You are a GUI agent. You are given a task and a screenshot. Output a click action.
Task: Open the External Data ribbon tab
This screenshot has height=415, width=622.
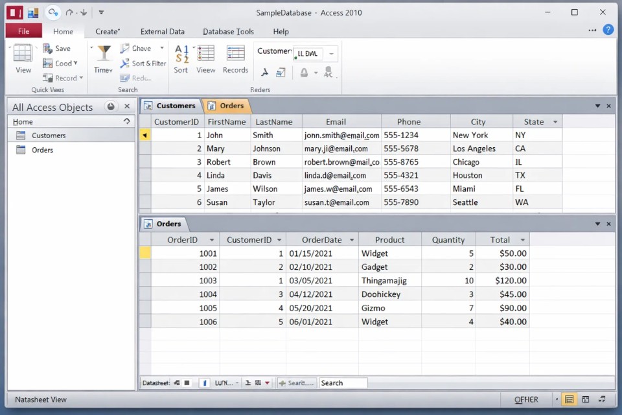(162, 31)
